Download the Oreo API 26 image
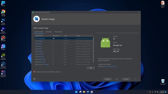The image size is (168, 94). [x=41, y=57]
